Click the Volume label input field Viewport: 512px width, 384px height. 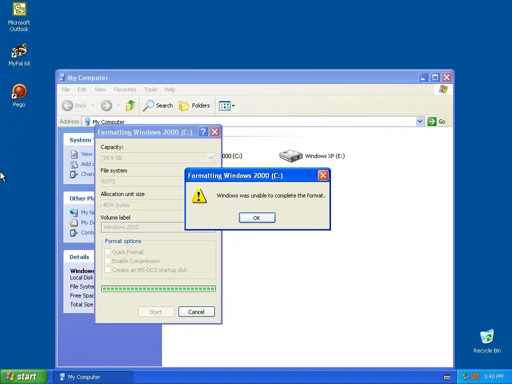tap(143, 227)
